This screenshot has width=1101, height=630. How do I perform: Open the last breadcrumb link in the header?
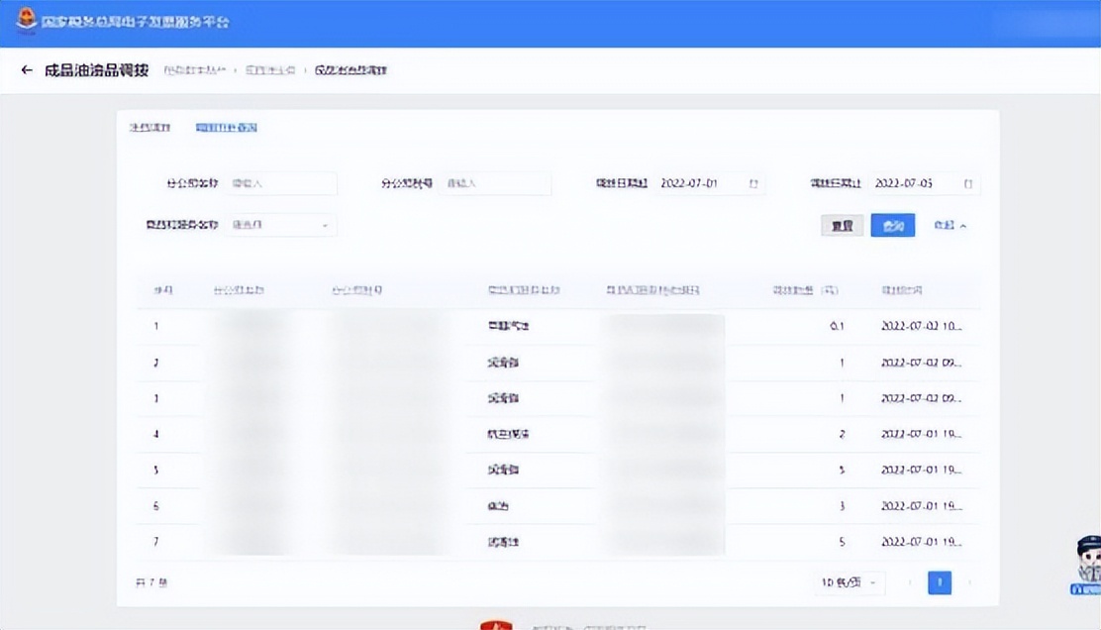tap(351, 70)
